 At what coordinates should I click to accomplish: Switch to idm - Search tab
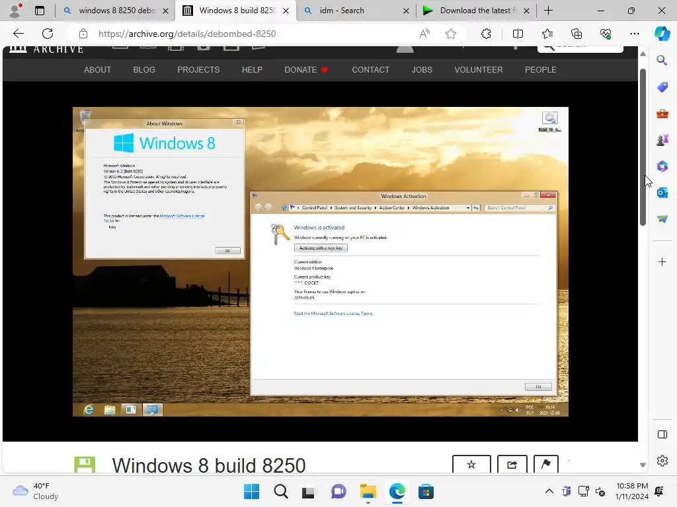(x=356, y=11)
